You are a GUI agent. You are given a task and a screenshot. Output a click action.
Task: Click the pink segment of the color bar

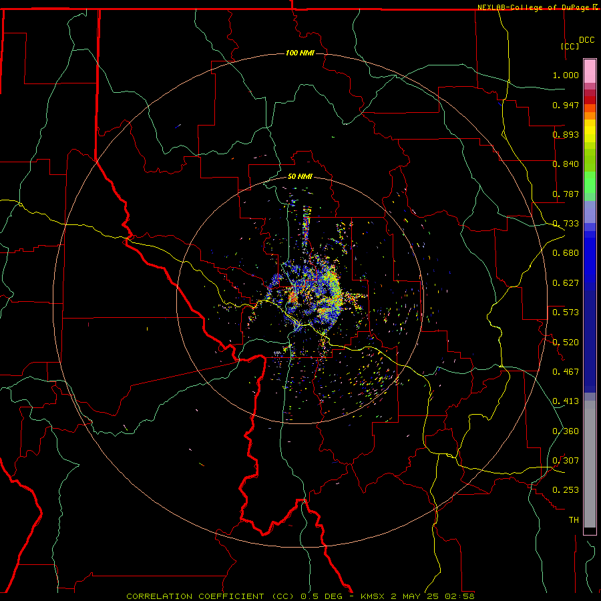coord(590,71)
